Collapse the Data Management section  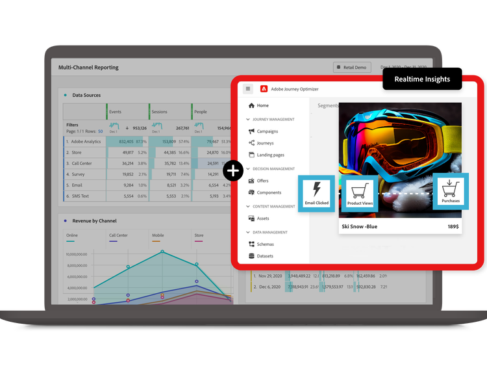tap(248, 232)
